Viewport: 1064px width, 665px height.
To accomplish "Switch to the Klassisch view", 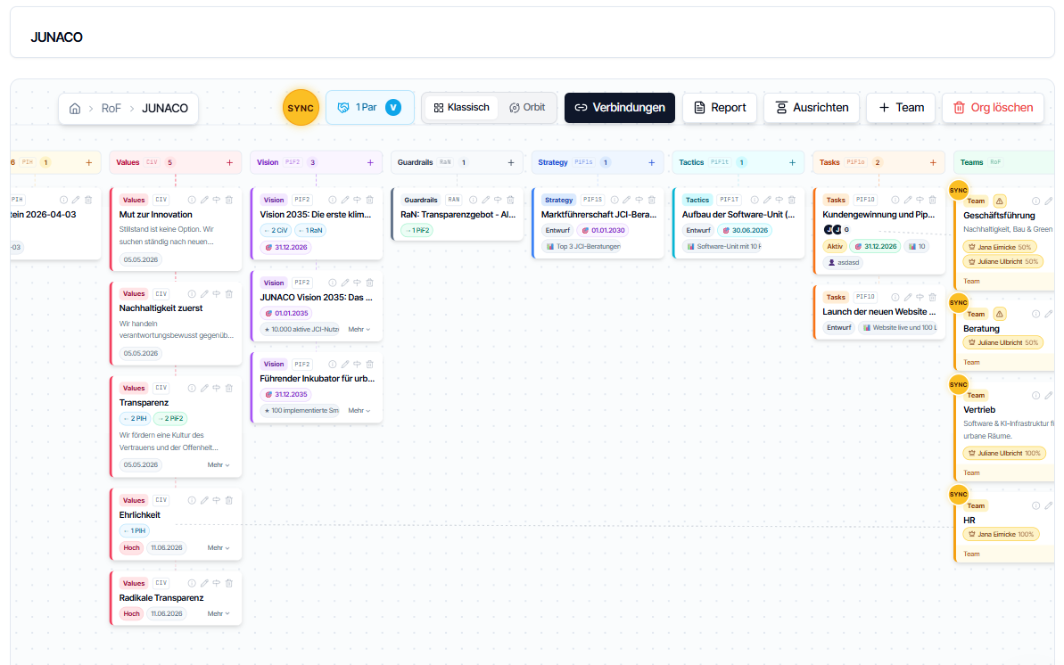I will (x=461, y=108).
